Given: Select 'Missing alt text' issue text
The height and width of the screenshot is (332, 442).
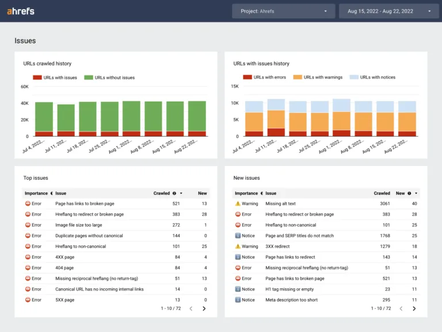Looking at the screenshot, I should point(280,203).
